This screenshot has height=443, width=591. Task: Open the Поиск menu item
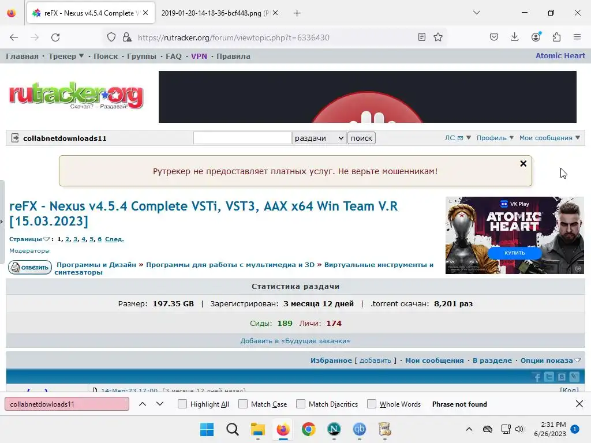(106, 56)
